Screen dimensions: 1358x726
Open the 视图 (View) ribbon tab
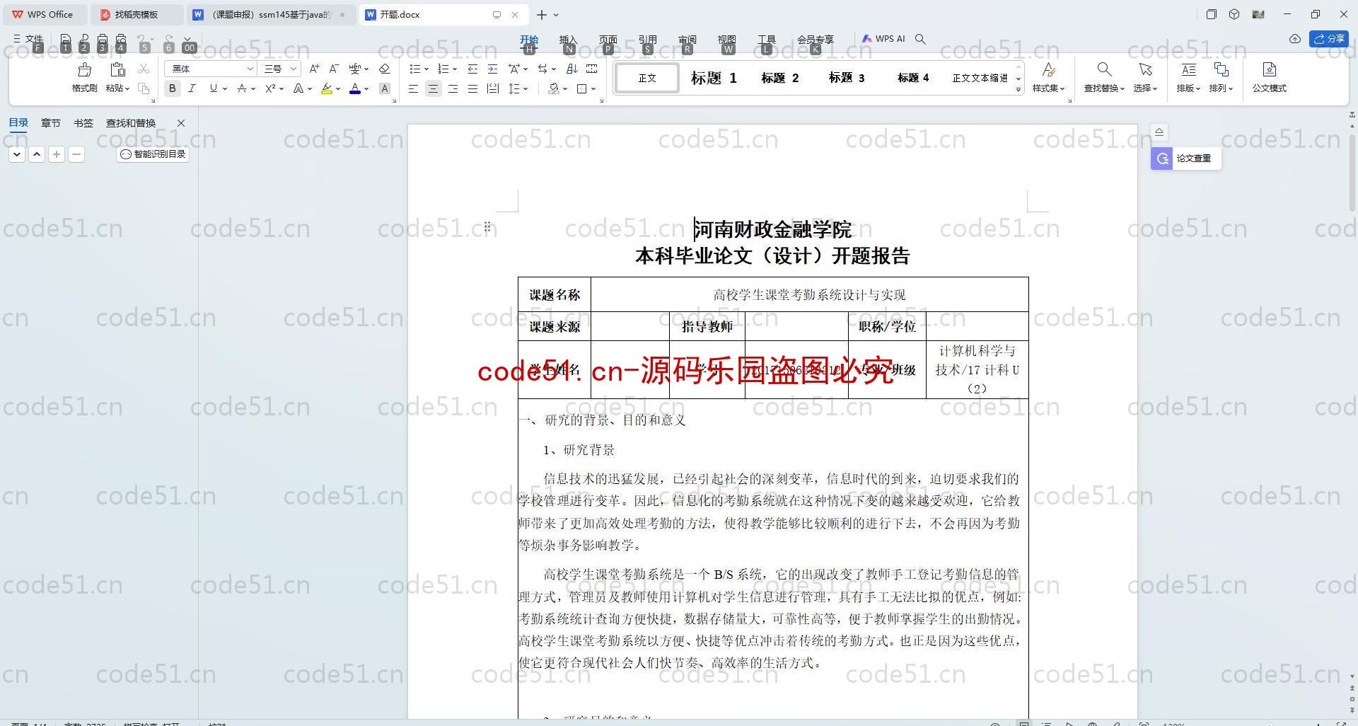pyautogui.click(x=726, y=40)
